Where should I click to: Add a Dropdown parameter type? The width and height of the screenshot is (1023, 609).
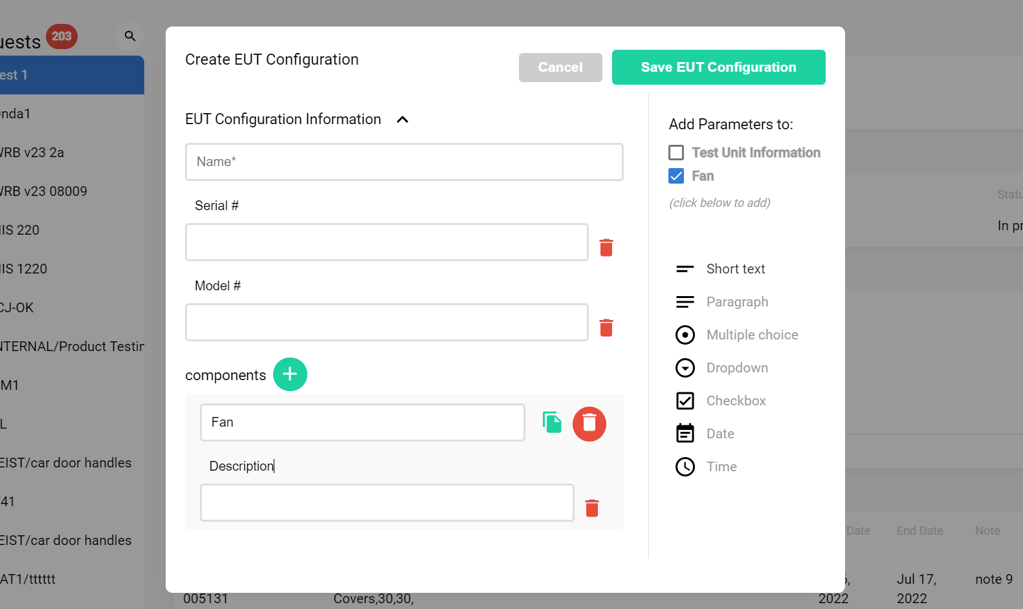pyautogui.click(x=685, y=368)
